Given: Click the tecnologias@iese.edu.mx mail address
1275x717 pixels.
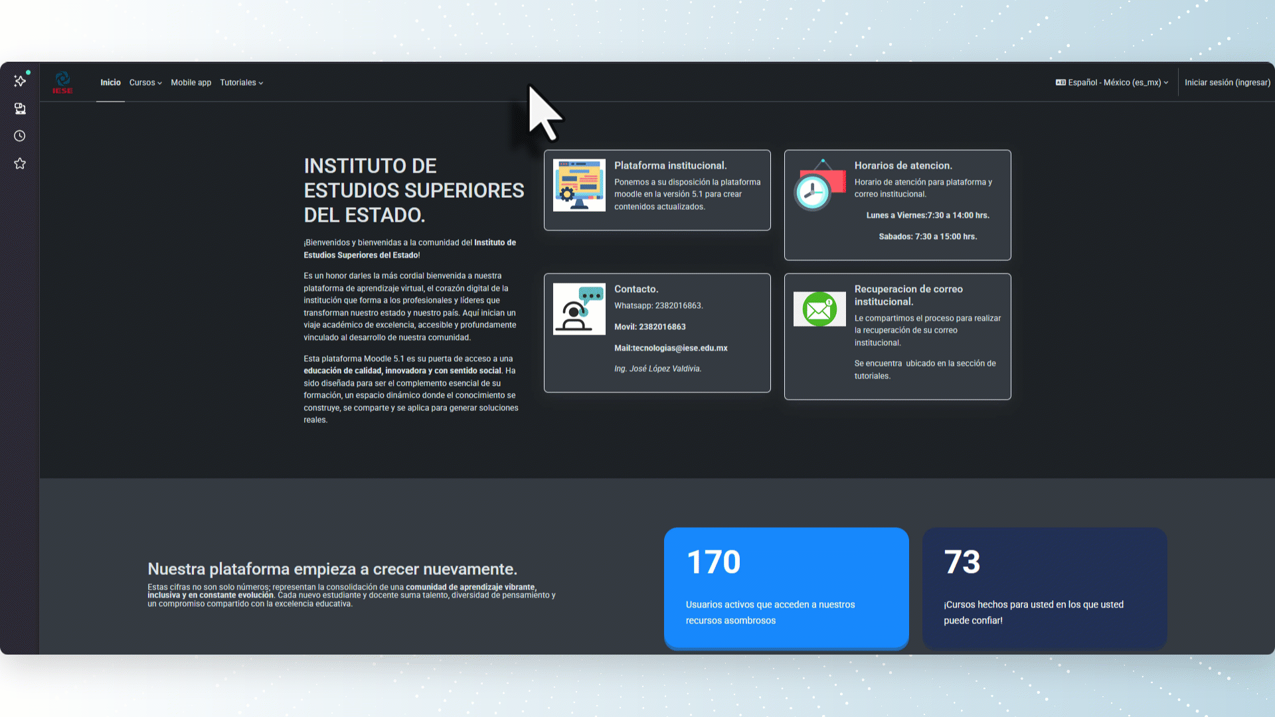Looking at the screenshot, I should [x=671, y=348].
